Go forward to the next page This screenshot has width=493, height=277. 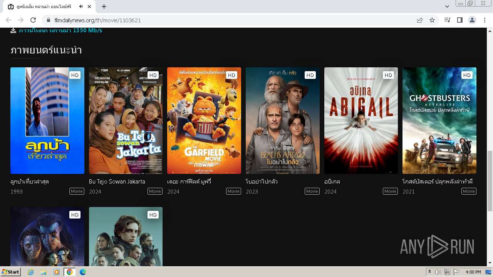click(x=21, y=20)
